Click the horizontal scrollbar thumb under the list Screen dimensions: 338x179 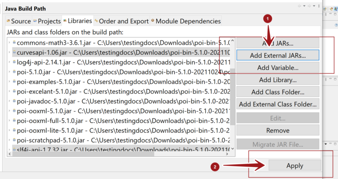(83, 154)
